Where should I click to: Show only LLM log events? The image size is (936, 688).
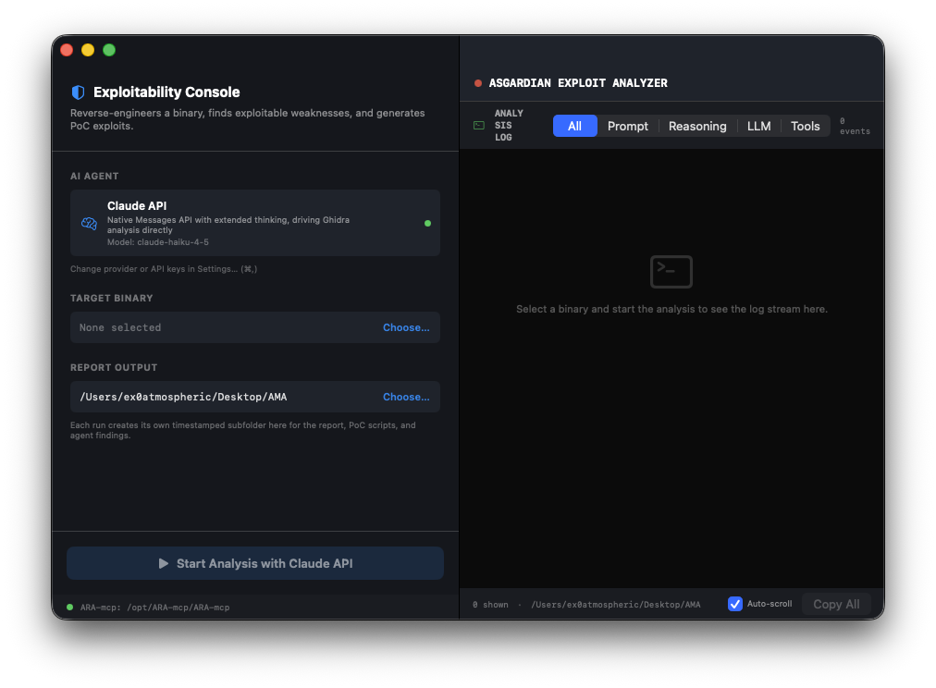pyautogui.click(x=758, y=126)
